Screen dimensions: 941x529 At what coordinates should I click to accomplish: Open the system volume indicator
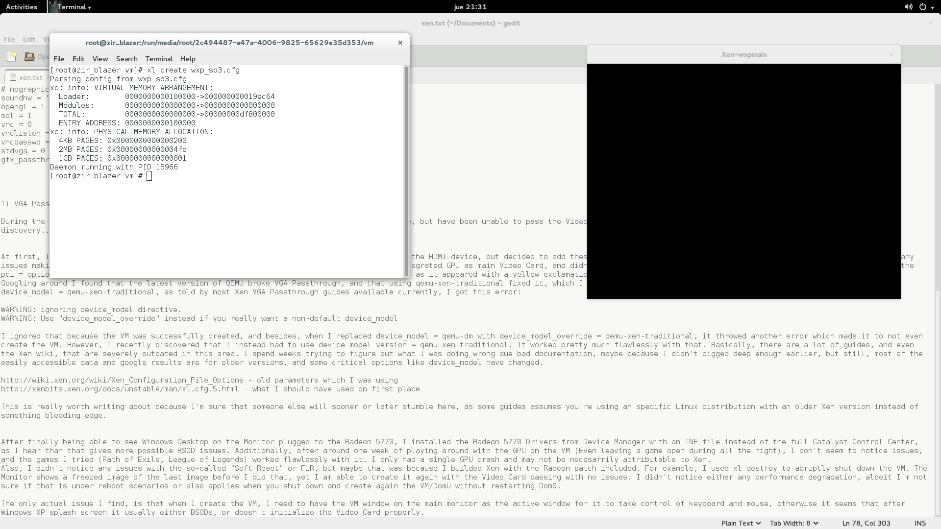[909, 7]
